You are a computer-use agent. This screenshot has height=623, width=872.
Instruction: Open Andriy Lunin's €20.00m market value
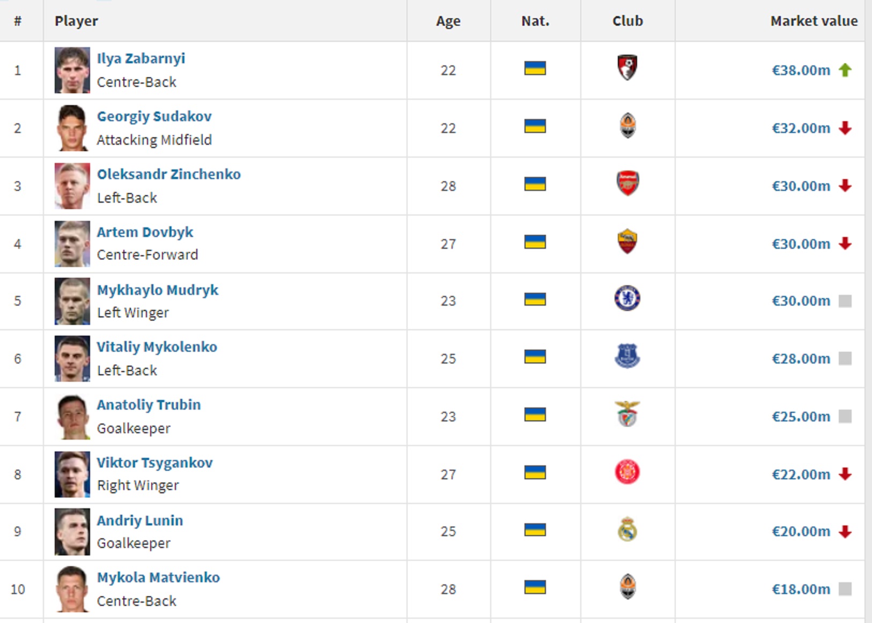[x=801, y=531]
